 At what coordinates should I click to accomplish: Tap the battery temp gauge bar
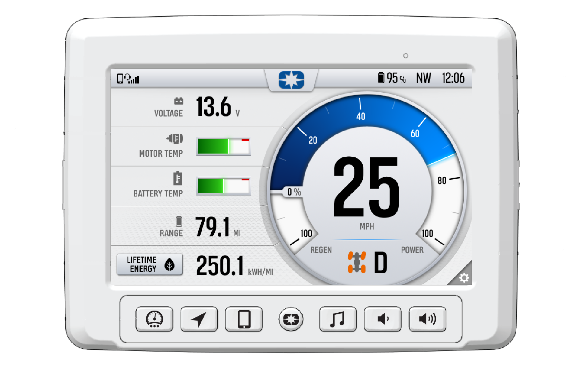(223, 186)
